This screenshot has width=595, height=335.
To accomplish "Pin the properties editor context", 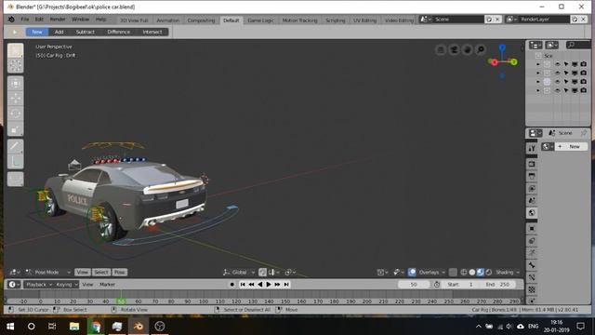I will pos(584,133).
